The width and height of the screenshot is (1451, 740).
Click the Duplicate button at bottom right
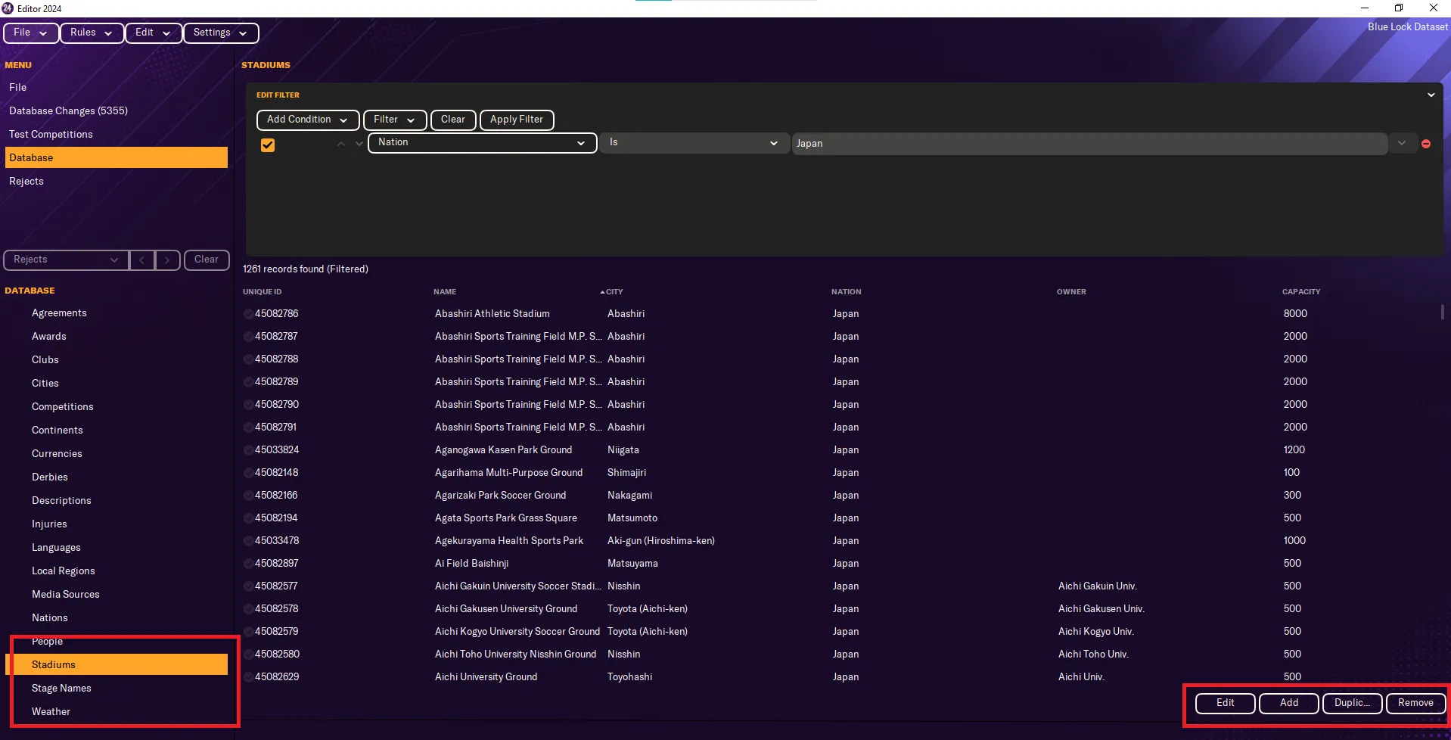click(x=1352, y=703)
